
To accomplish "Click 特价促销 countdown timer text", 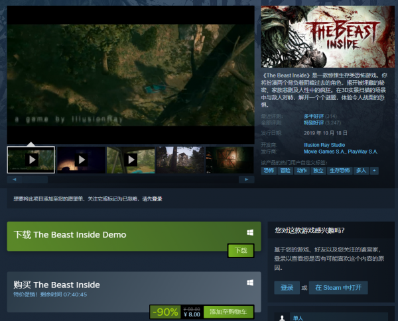I will [50, 295].
